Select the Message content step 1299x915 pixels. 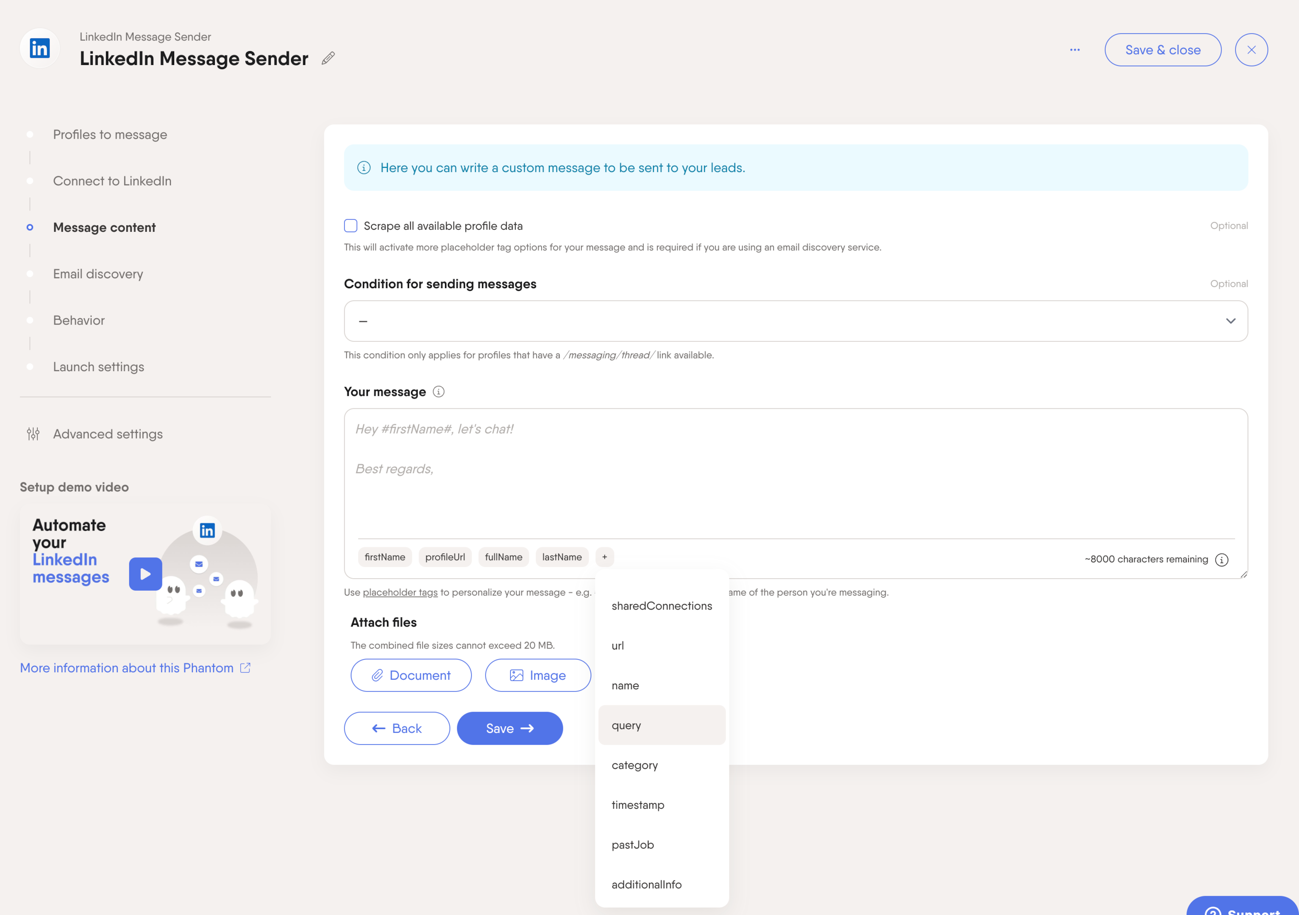(104, 227)
